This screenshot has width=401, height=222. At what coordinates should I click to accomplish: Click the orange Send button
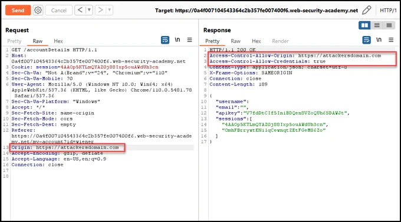[18, 10]
